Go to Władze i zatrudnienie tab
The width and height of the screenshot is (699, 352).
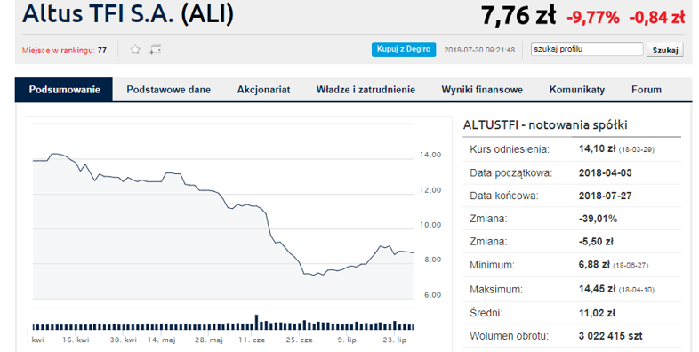click(366, 90)
